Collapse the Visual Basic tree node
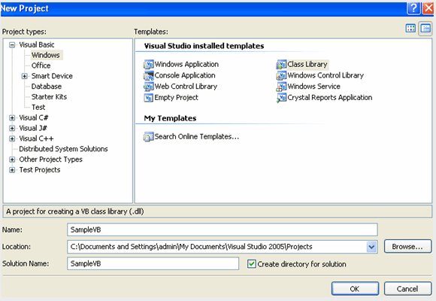 (x=12, y=45)
